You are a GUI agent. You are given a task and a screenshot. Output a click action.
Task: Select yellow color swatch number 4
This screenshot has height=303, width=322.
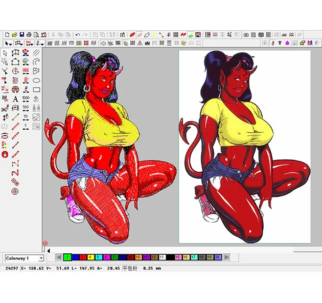(x=90, y=257)
